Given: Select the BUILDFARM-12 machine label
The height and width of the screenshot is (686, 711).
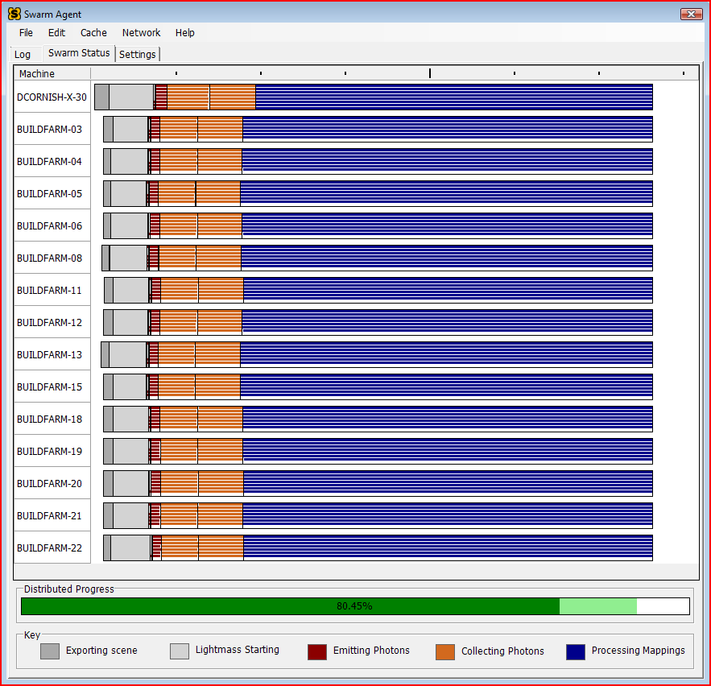Looking at the screenshot, I should [49, 322].
